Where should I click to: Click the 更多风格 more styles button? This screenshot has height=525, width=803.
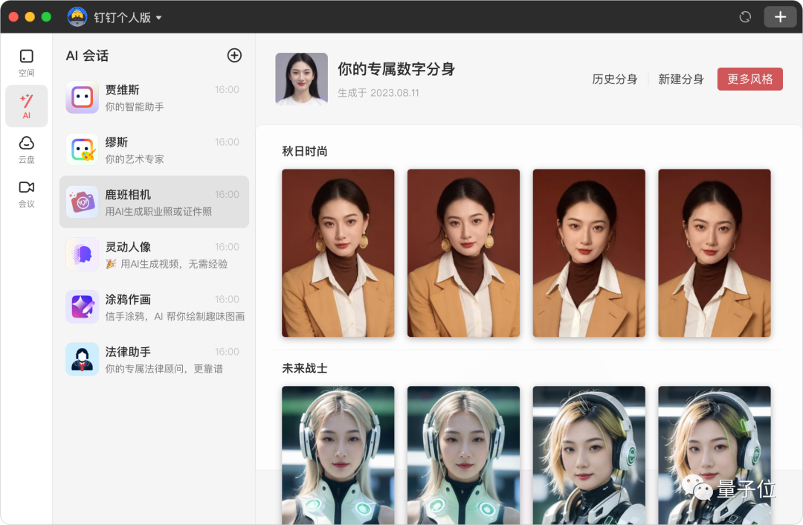pos(750,78)
